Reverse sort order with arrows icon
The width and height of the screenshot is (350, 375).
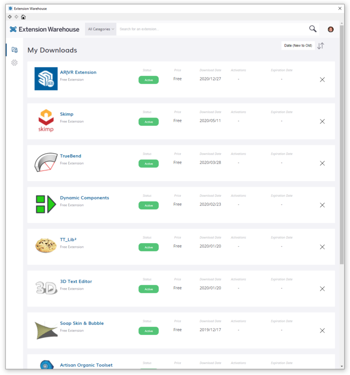(320, 46)
